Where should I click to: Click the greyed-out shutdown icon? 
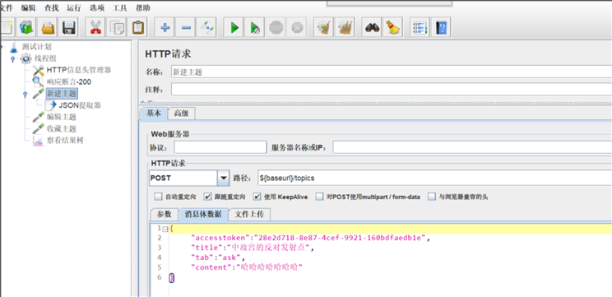coord(298,27)
